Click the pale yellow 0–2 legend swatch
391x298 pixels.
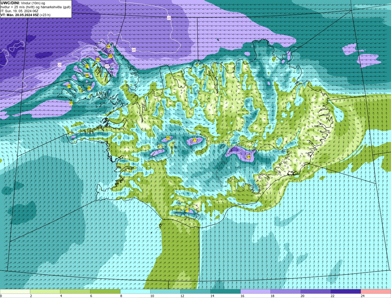coord(15,292)
